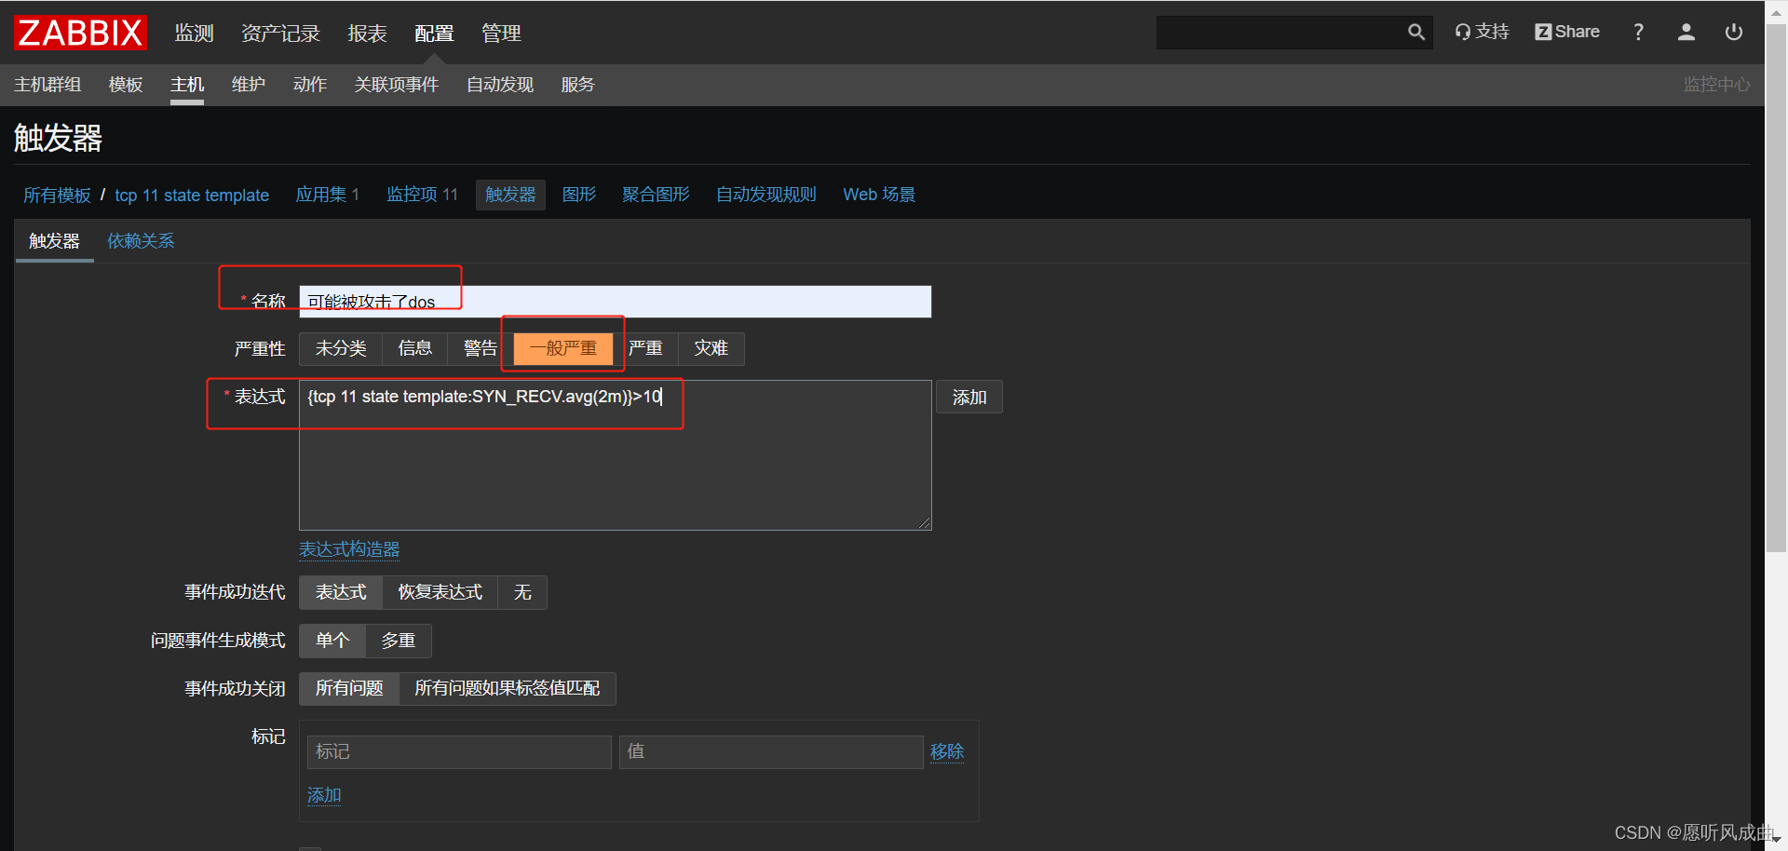The width and height of the screenshot is (1788, 851).
Task: Set severity to 严重
Action: [x=645, y=348]
